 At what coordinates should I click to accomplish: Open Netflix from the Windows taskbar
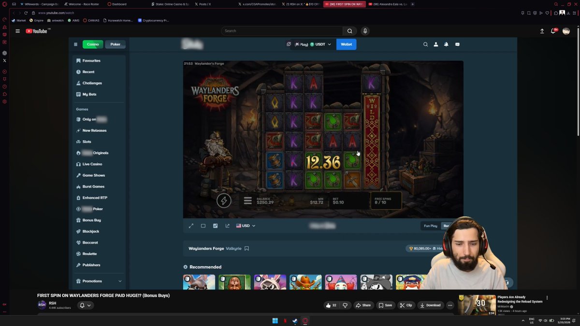[x=285, y=321]
